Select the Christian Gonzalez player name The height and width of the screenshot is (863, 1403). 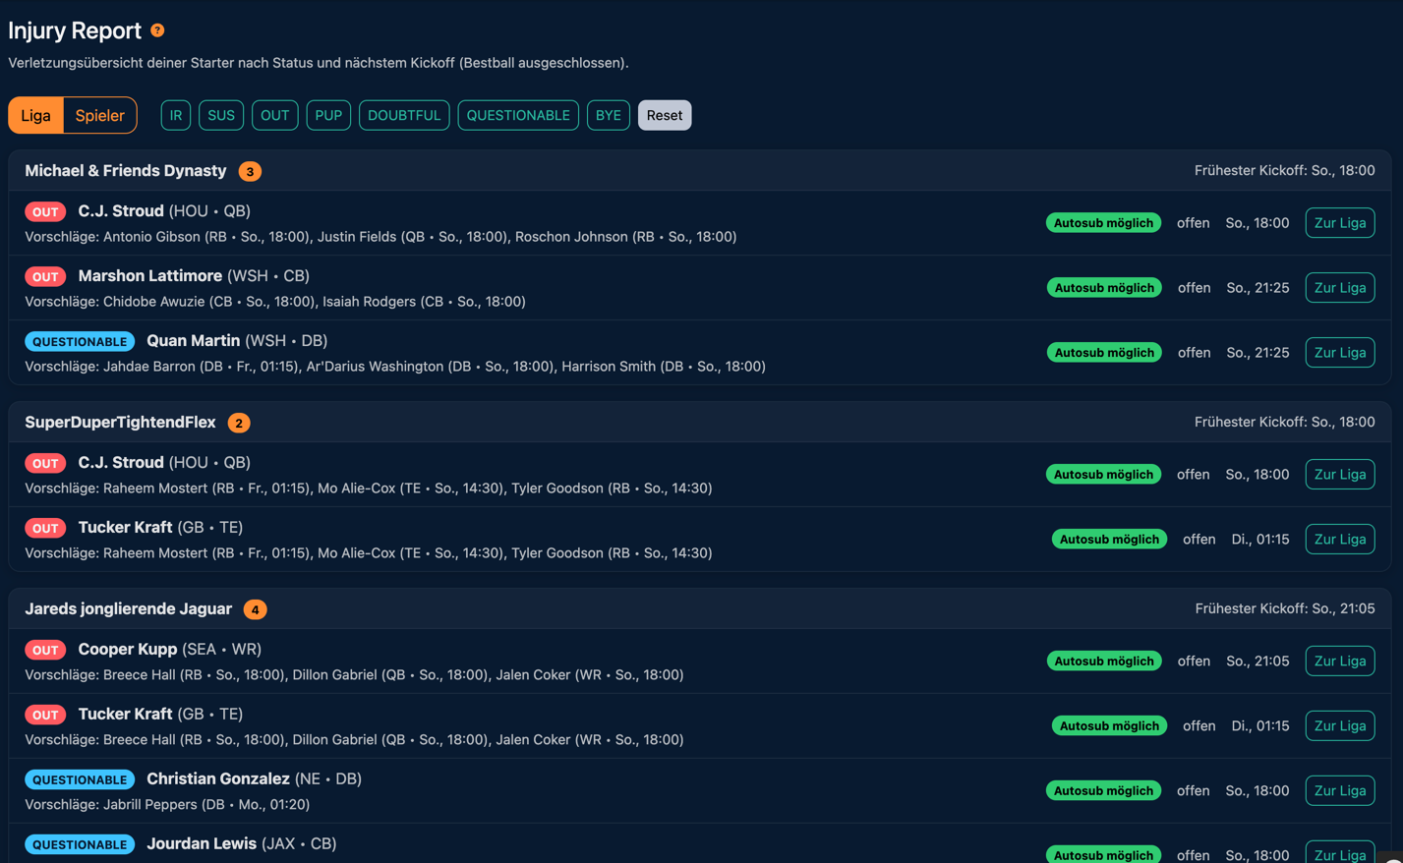pos(218,778)
